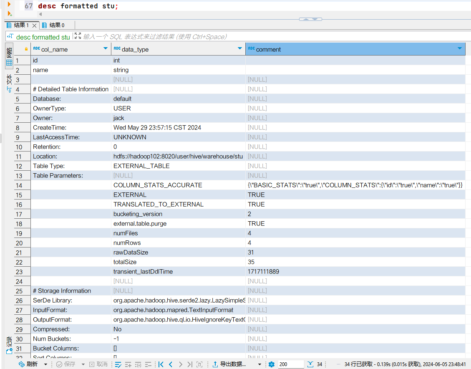This screenshot has width=471, height=369.
Task: Select the TRANSLATED_TO_EXTERNAL cell
Action: coord(179,205)
